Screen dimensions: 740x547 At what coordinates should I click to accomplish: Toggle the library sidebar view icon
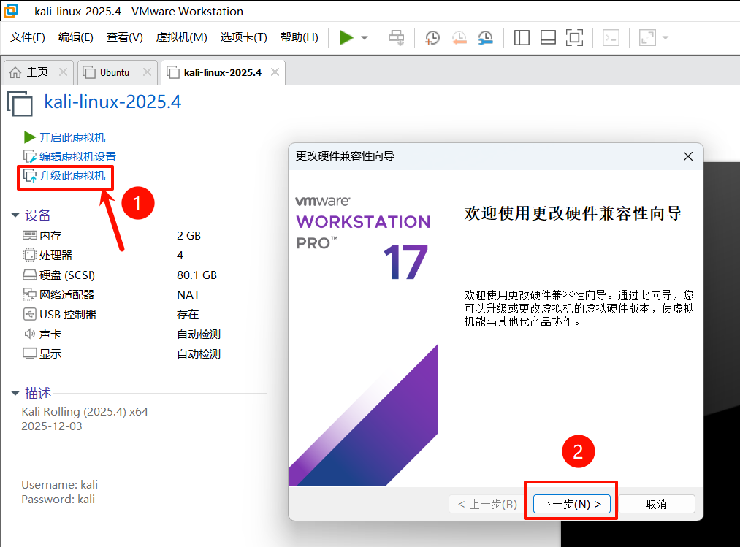522,38
